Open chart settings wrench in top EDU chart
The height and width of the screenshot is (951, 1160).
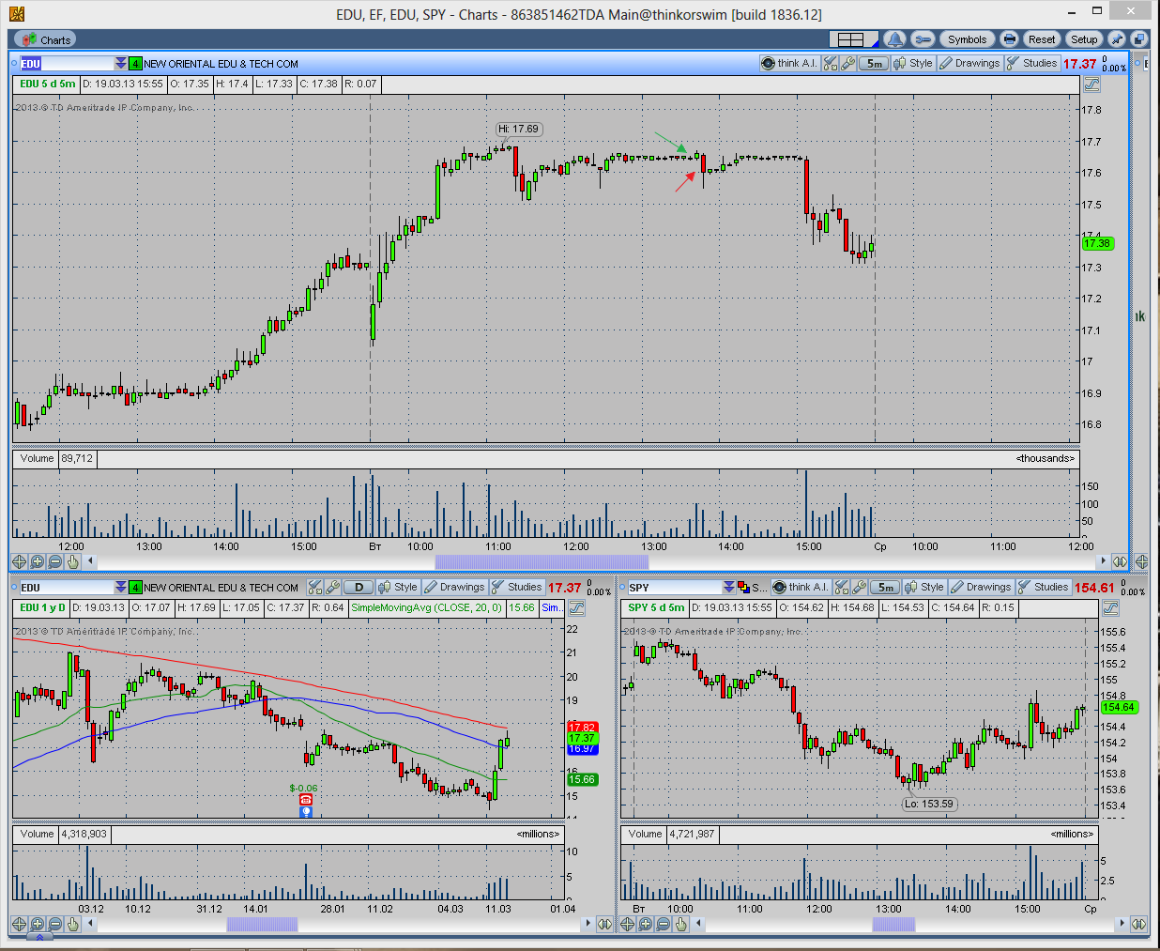(847, 63)
